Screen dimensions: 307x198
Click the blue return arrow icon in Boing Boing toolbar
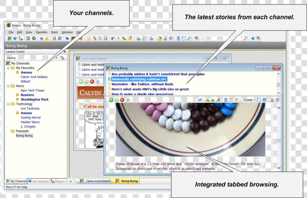tap(200, 100)
